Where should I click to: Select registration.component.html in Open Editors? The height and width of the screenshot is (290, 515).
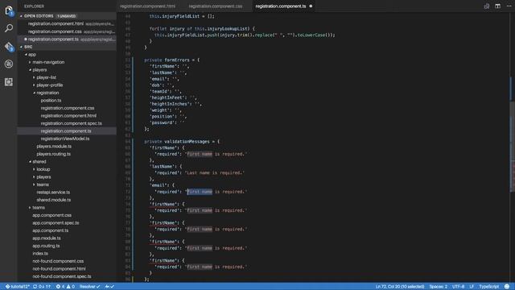click(x=67, y=23)
